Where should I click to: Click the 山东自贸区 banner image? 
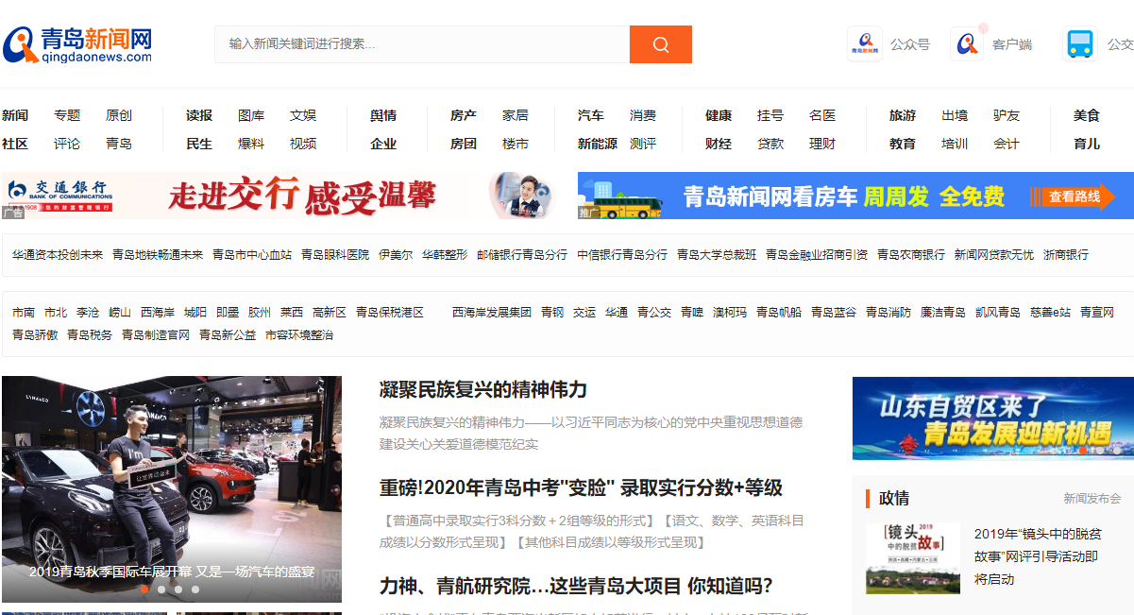tap(992, 419)
